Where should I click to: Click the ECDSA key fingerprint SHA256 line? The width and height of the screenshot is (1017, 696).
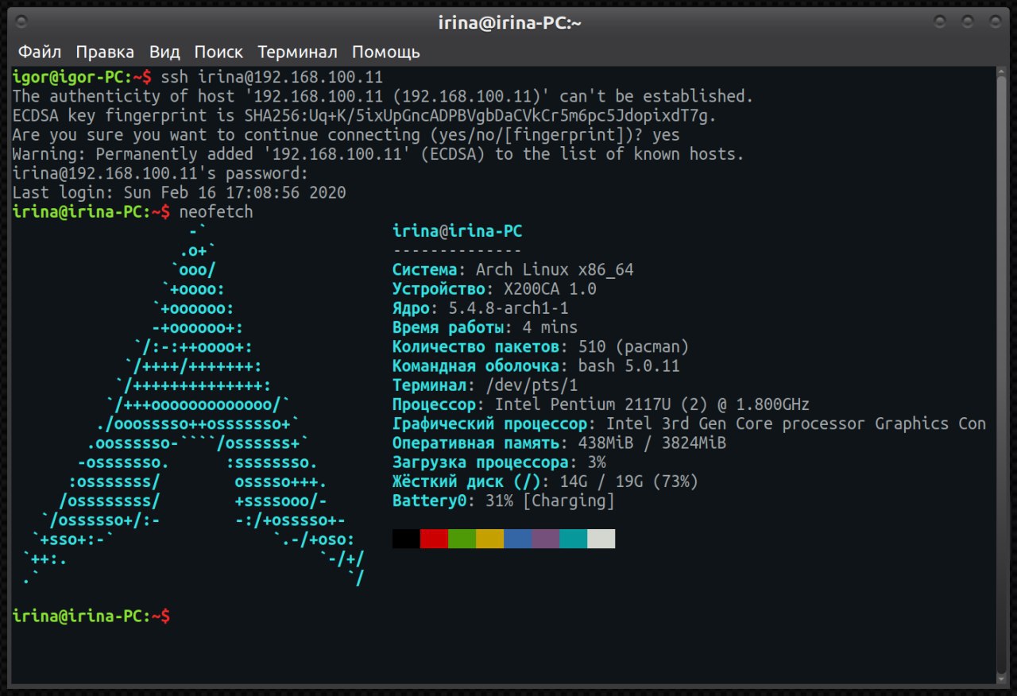365,116
